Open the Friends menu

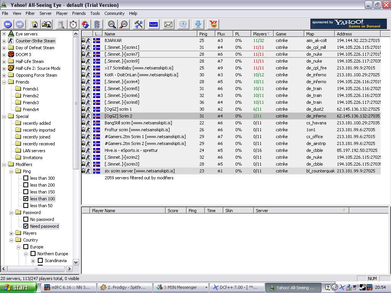click(79, 13)
